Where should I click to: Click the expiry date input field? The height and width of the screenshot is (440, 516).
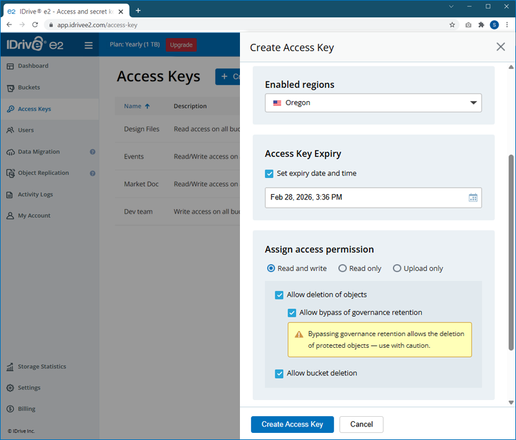(364, 197)
